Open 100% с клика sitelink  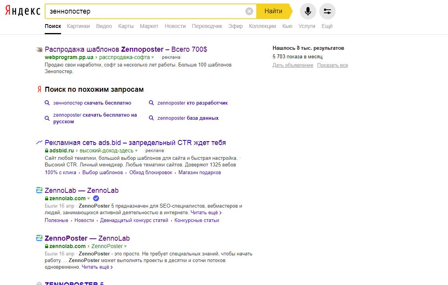(x=60, y=173)
